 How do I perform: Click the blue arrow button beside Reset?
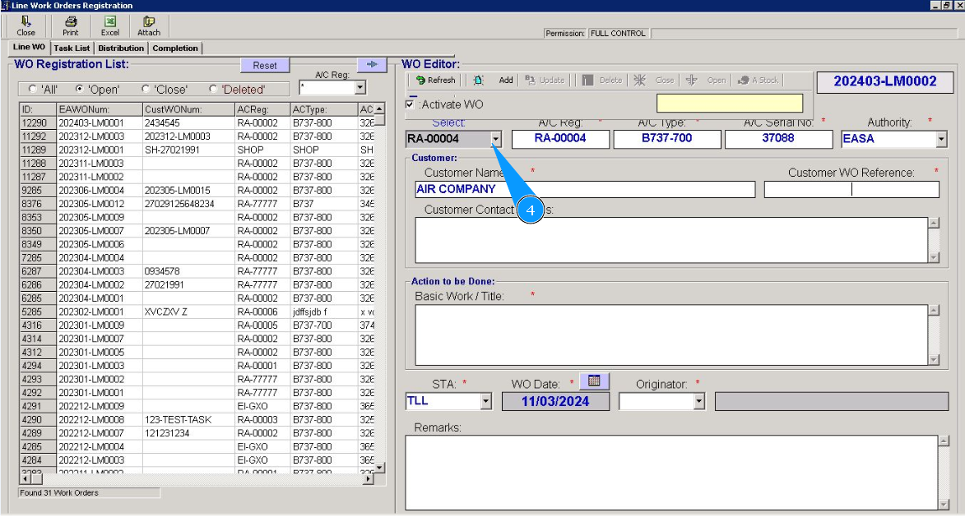(371, 64)
